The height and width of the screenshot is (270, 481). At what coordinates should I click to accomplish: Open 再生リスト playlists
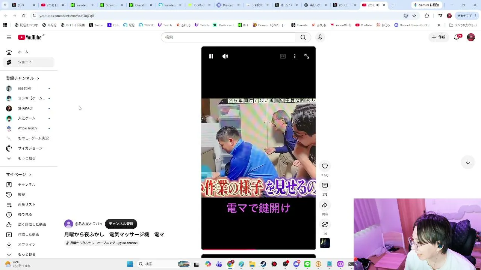tap(29, 205)
